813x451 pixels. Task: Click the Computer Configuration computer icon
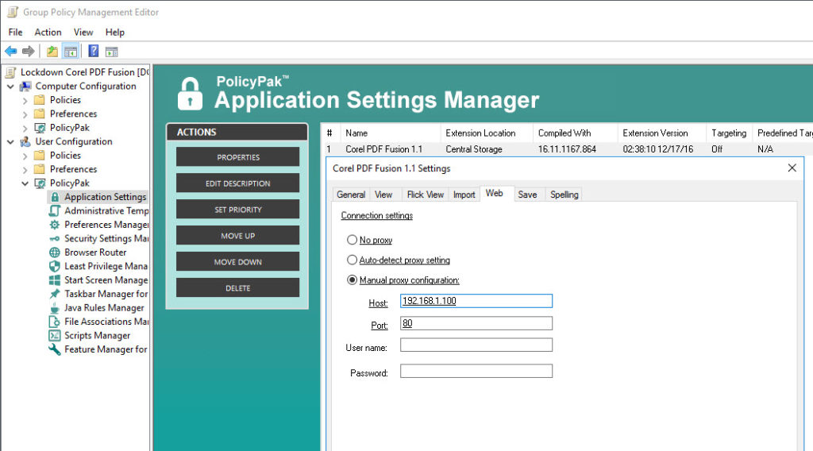[x=25, y=86]
